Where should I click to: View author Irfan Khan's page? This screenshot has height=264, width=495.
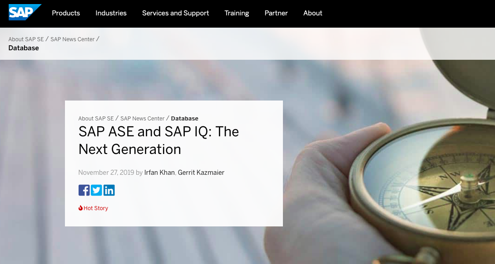159,173
